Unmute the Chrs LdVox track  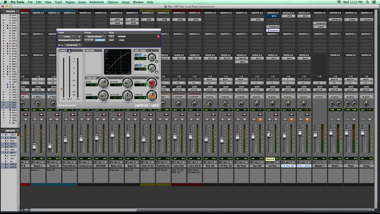coord(307,119)
